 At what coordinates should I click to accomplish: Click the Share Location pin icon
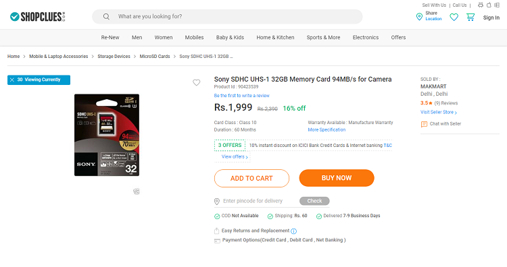[419, 17]
